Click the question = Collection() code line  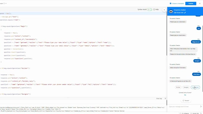pos(14,49)
